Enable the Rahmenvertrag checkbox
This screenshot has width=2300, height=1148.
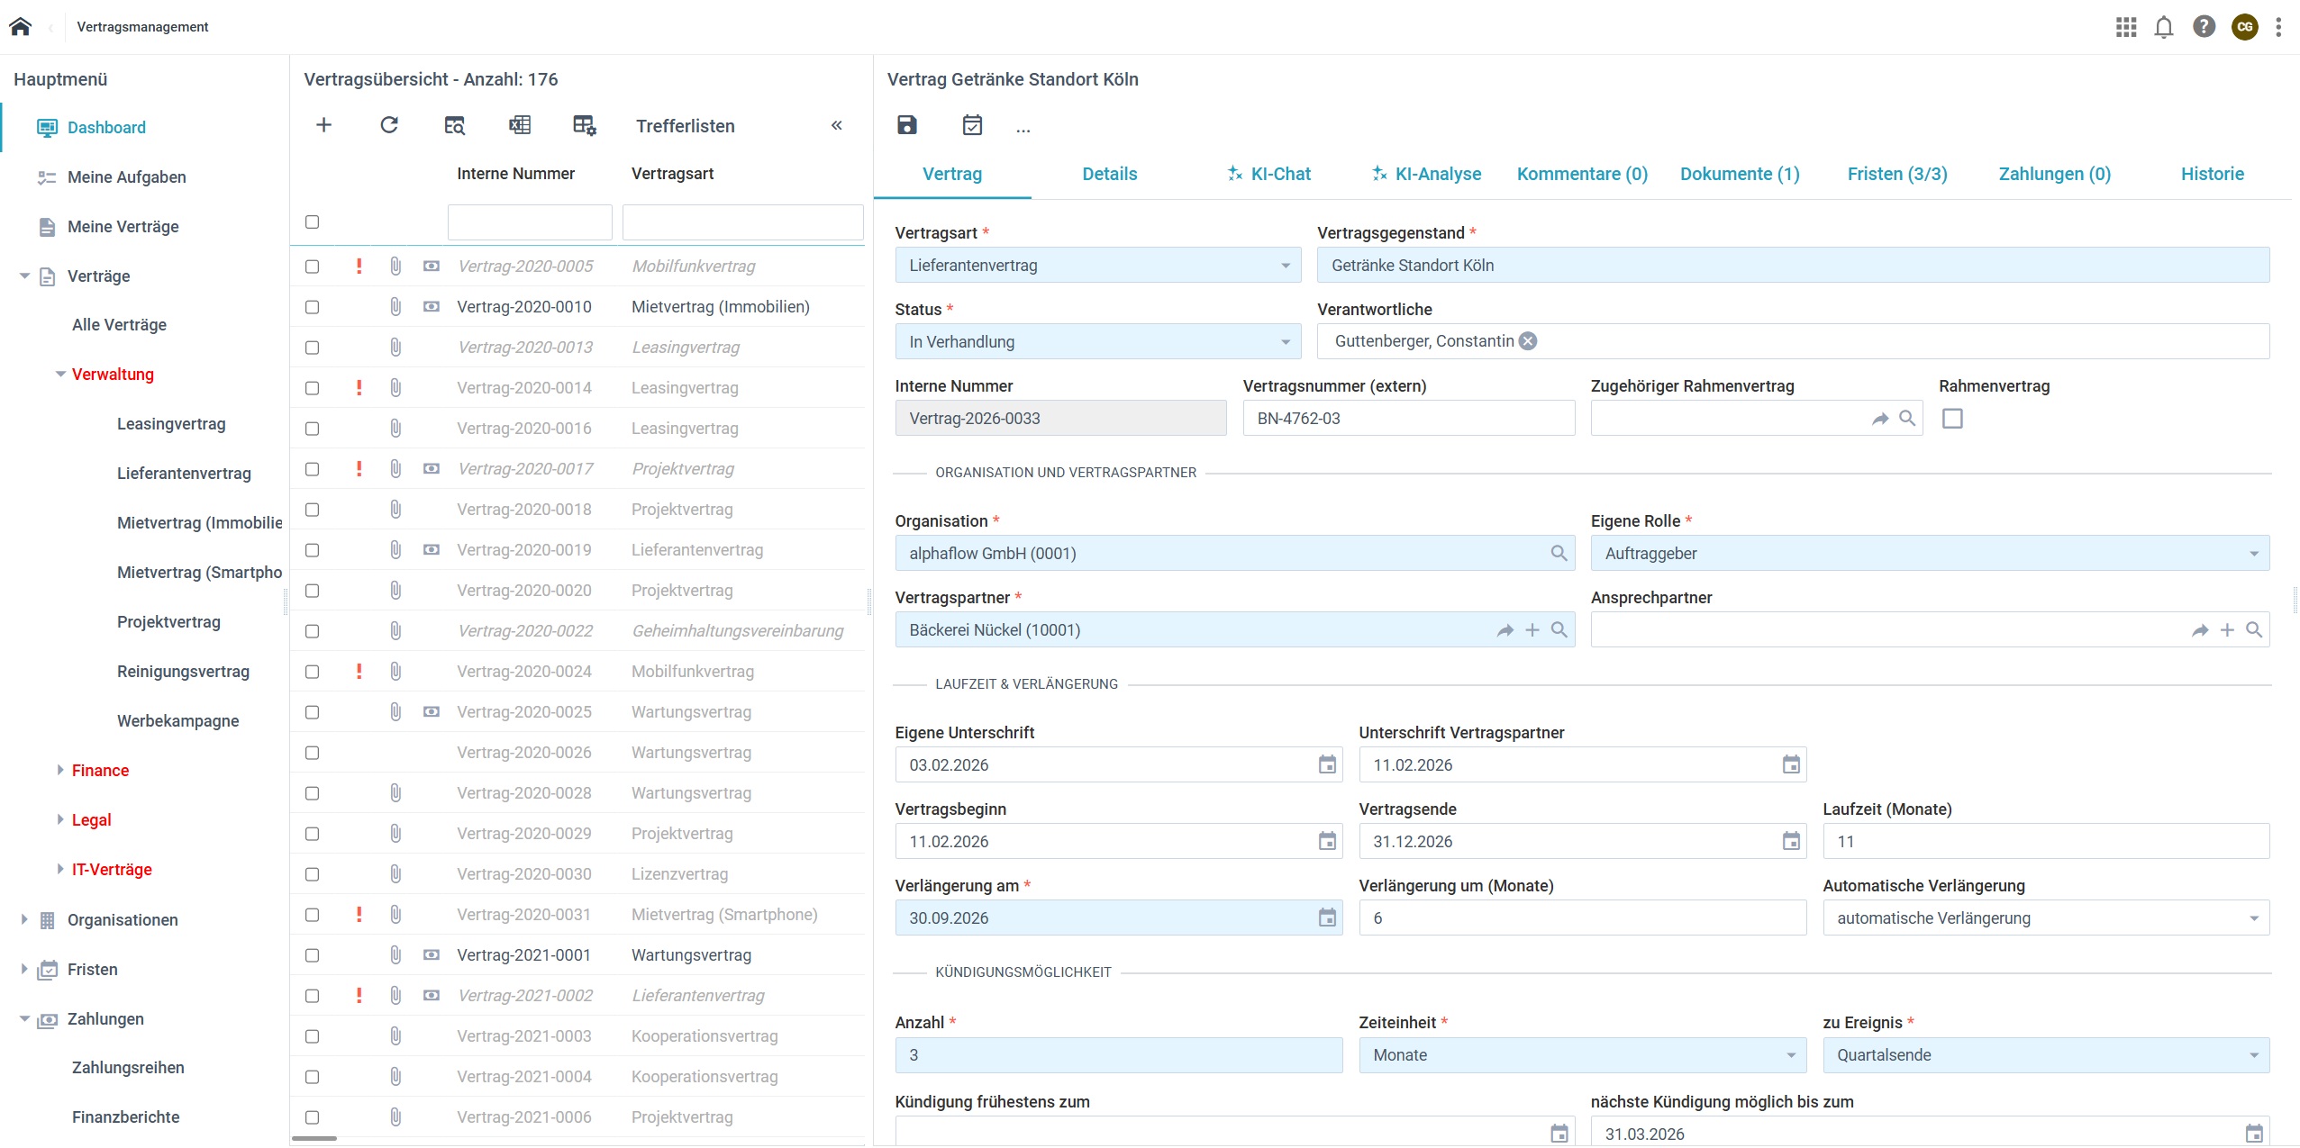(x=1951, y=419)
